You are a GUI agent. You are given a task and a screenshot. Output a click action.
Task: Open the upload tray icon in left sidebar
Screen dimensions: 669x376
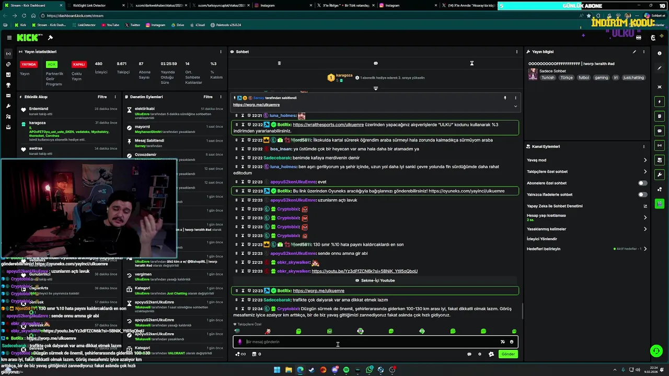(8, 127)
